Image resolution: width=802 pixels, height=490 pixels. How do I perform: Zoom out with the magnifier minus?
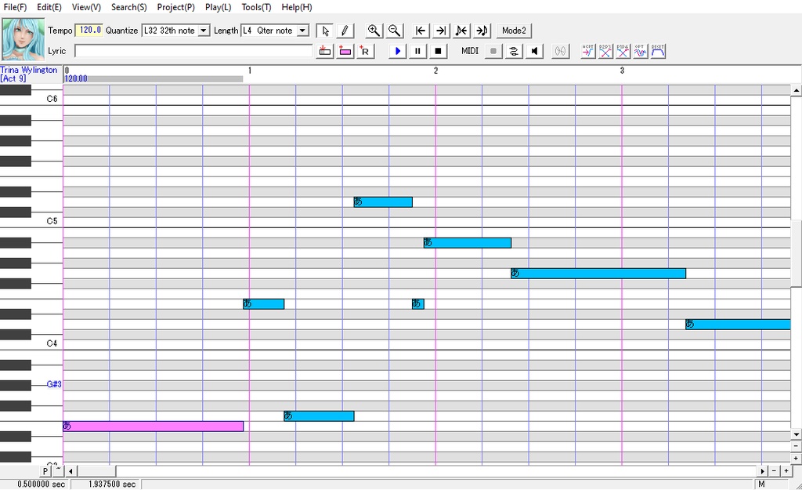point(395,31)
